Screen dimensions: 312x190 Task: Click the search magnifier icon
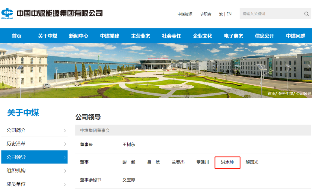[x=307, y=14]
